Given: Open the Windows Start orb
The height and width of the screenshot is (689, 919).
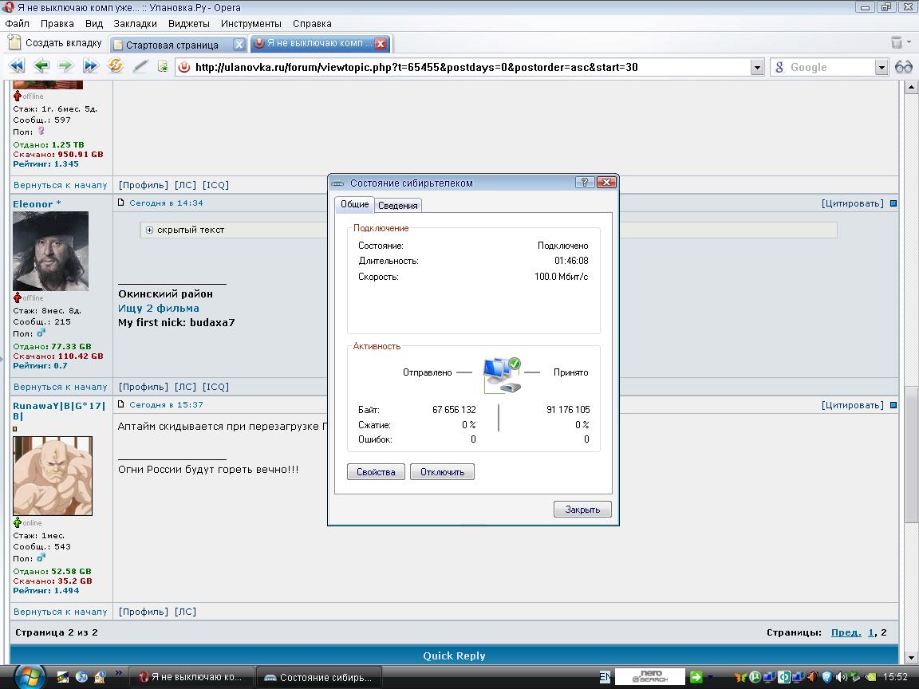Looking at the screenshot, I should tap(28, 676).
